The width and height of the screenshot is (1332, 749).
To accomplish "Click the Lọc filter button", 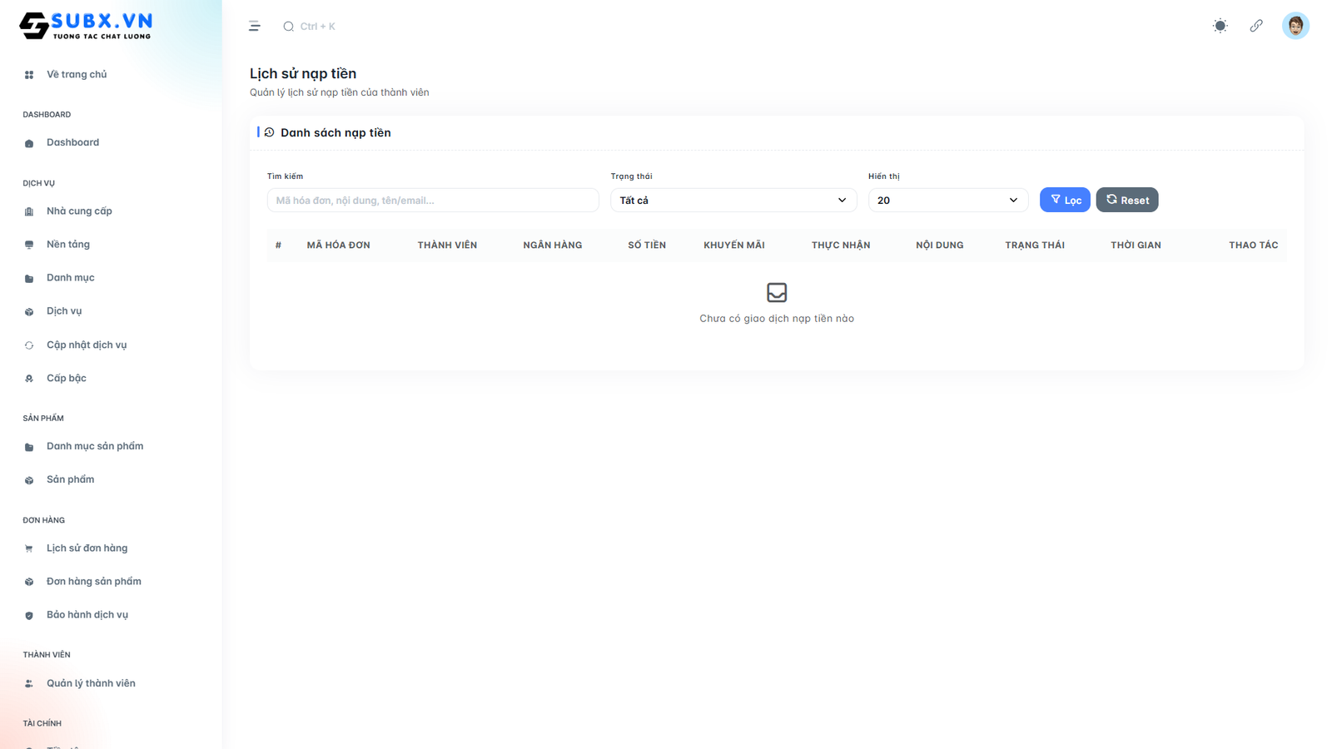I will pos(1065,200).
